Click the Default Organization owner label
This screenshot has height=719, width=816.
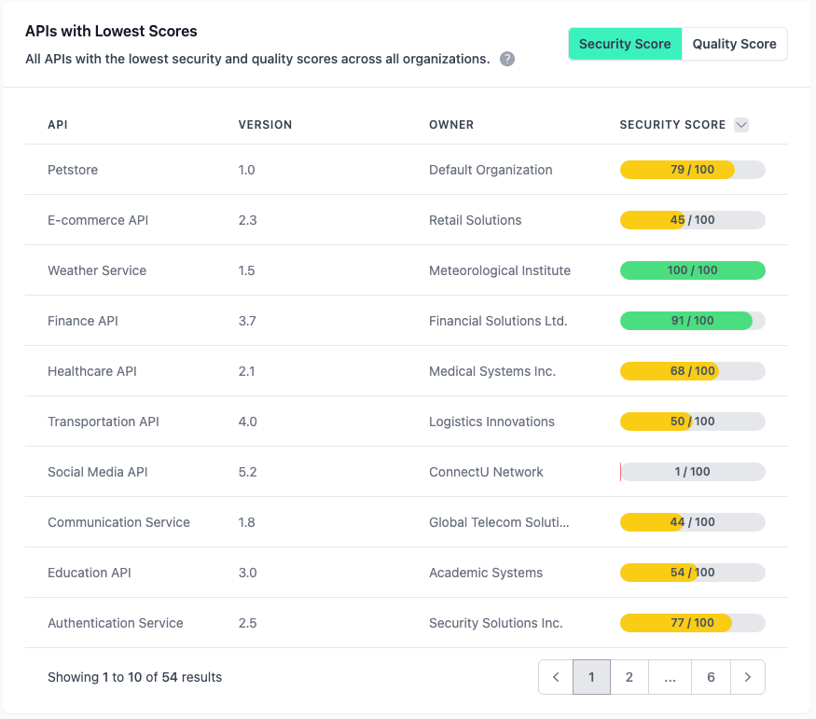point(490,170)
